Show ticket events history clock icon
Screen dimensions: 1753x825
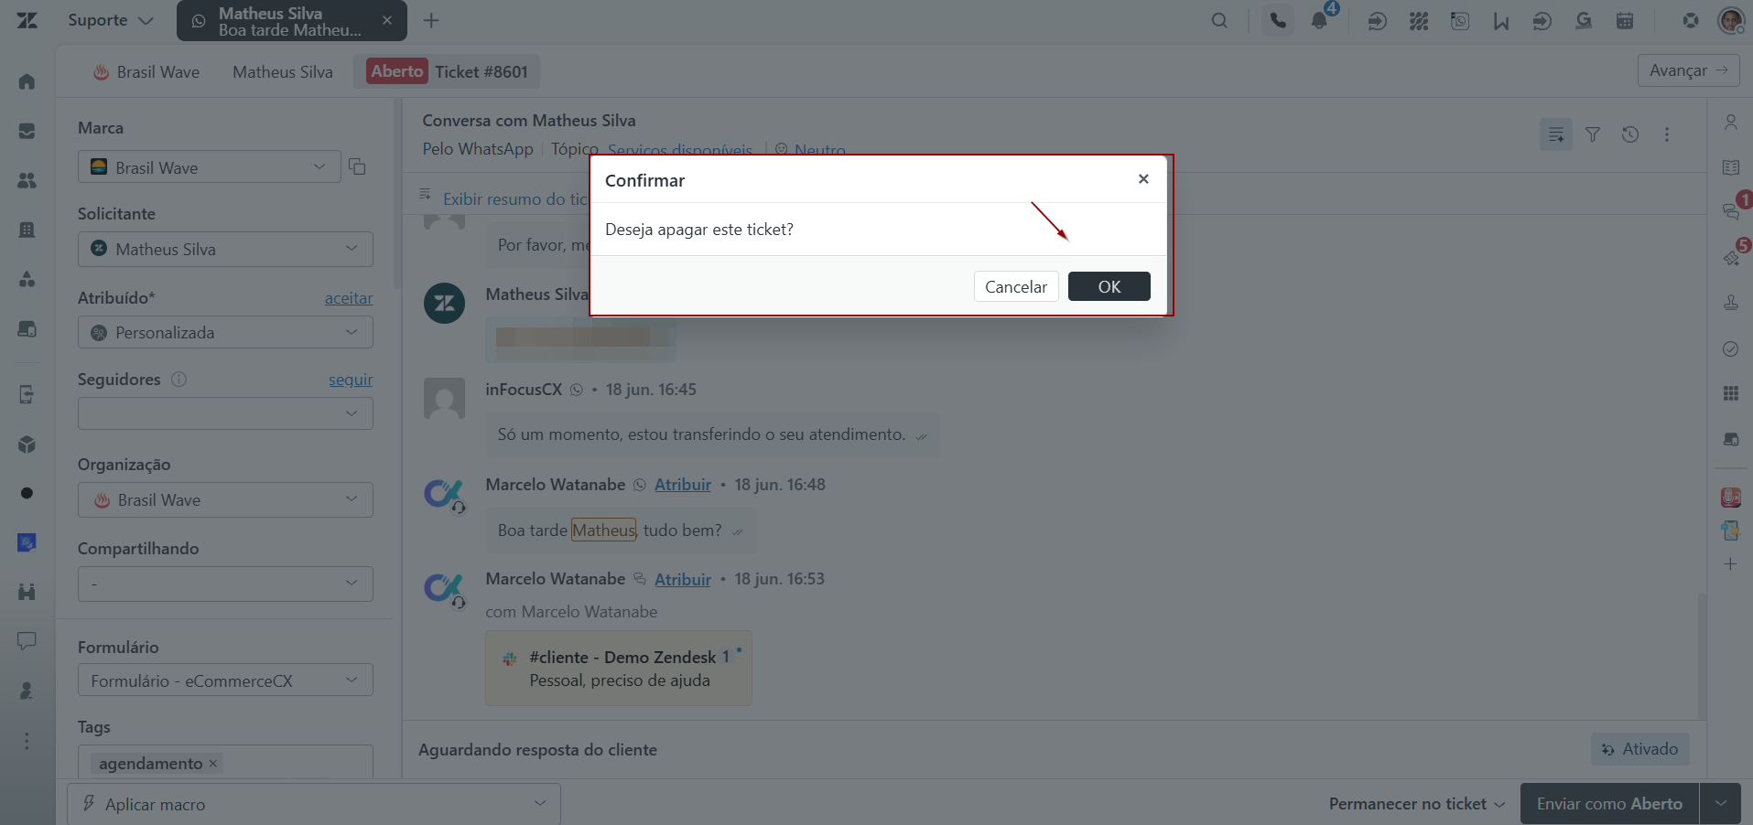tap(1630, 134)
